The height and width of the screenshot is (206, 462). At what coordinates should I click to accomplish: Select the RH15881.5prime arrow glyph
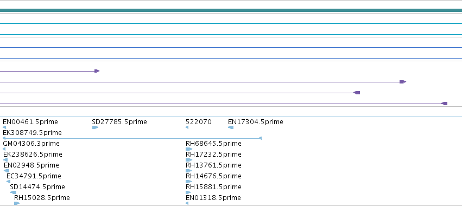click(x=188, y=192)
